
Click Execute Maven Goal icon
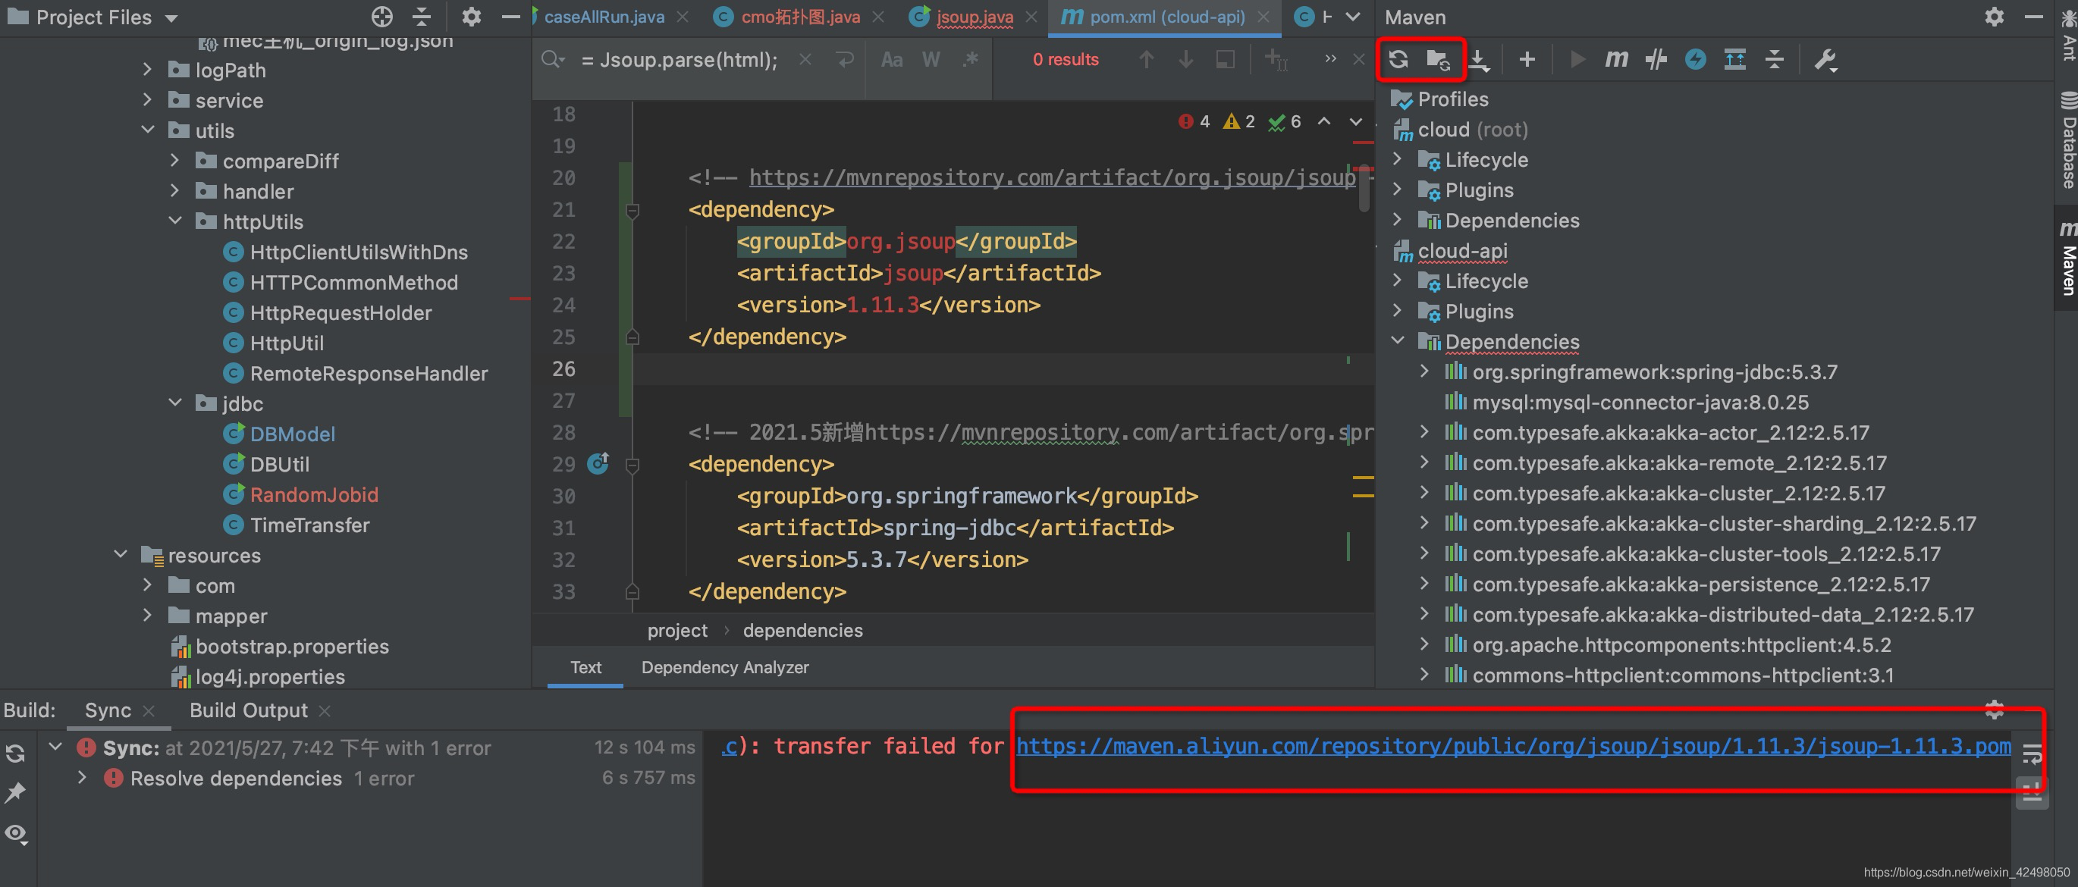tap(1616, 59)
